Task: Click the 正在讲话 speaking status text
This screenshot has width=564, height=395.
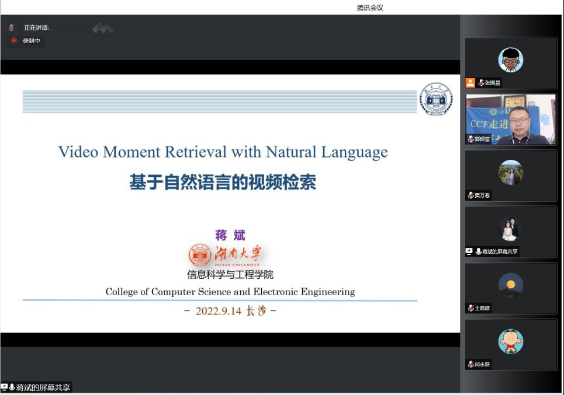Action: [x=36, y=27]
